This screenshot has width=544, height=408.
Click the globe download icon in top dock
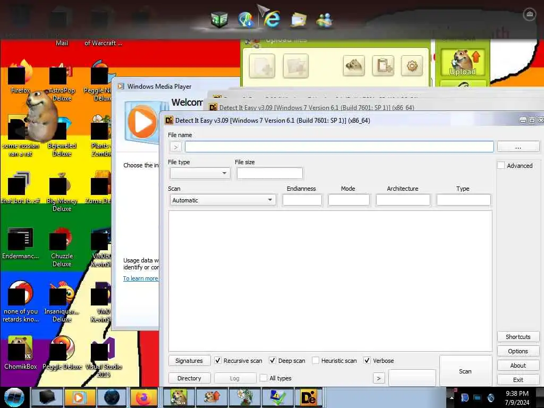(246, 19)
